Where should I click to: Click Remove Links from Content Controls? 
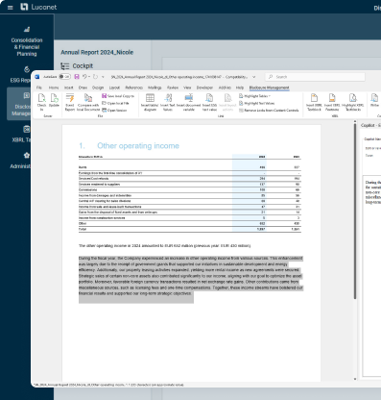point(269,111)
